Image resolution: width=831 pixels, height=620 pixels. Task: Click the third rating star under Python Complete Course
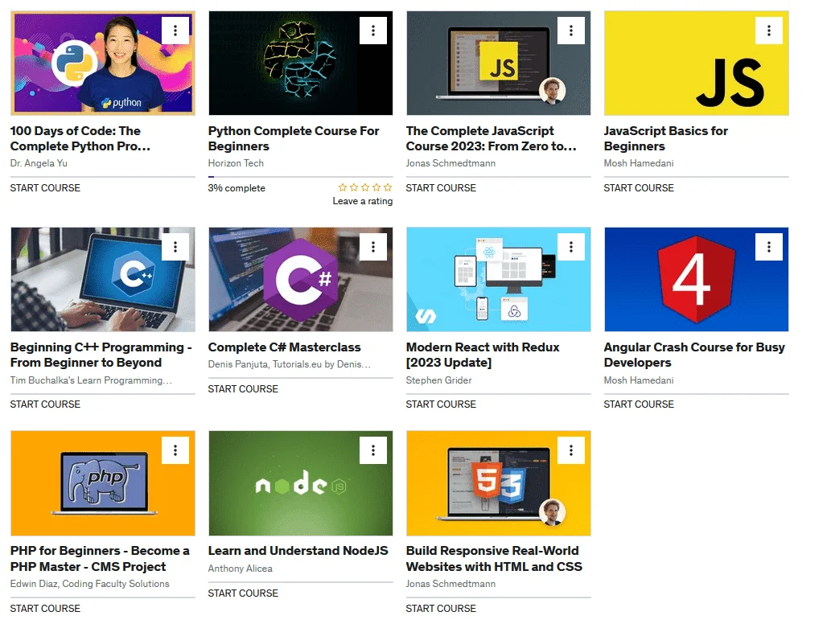pyautogui.click(x=365, y=187)
